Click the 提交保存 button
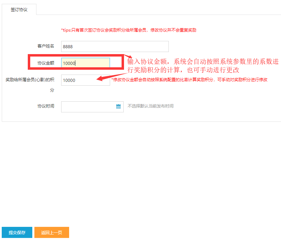 point(17,232)
